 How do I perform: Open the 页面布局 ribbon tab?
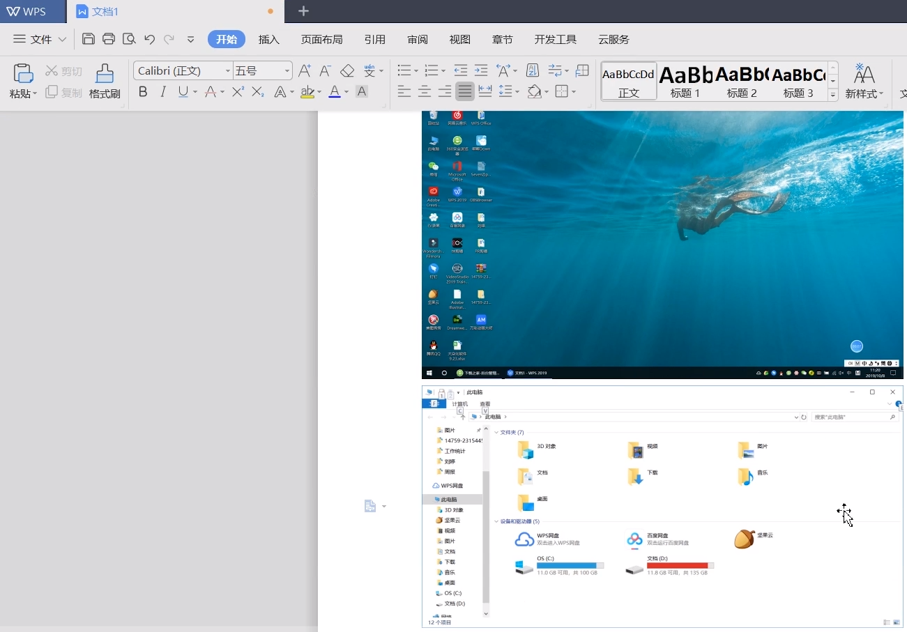tap(321, 40)
